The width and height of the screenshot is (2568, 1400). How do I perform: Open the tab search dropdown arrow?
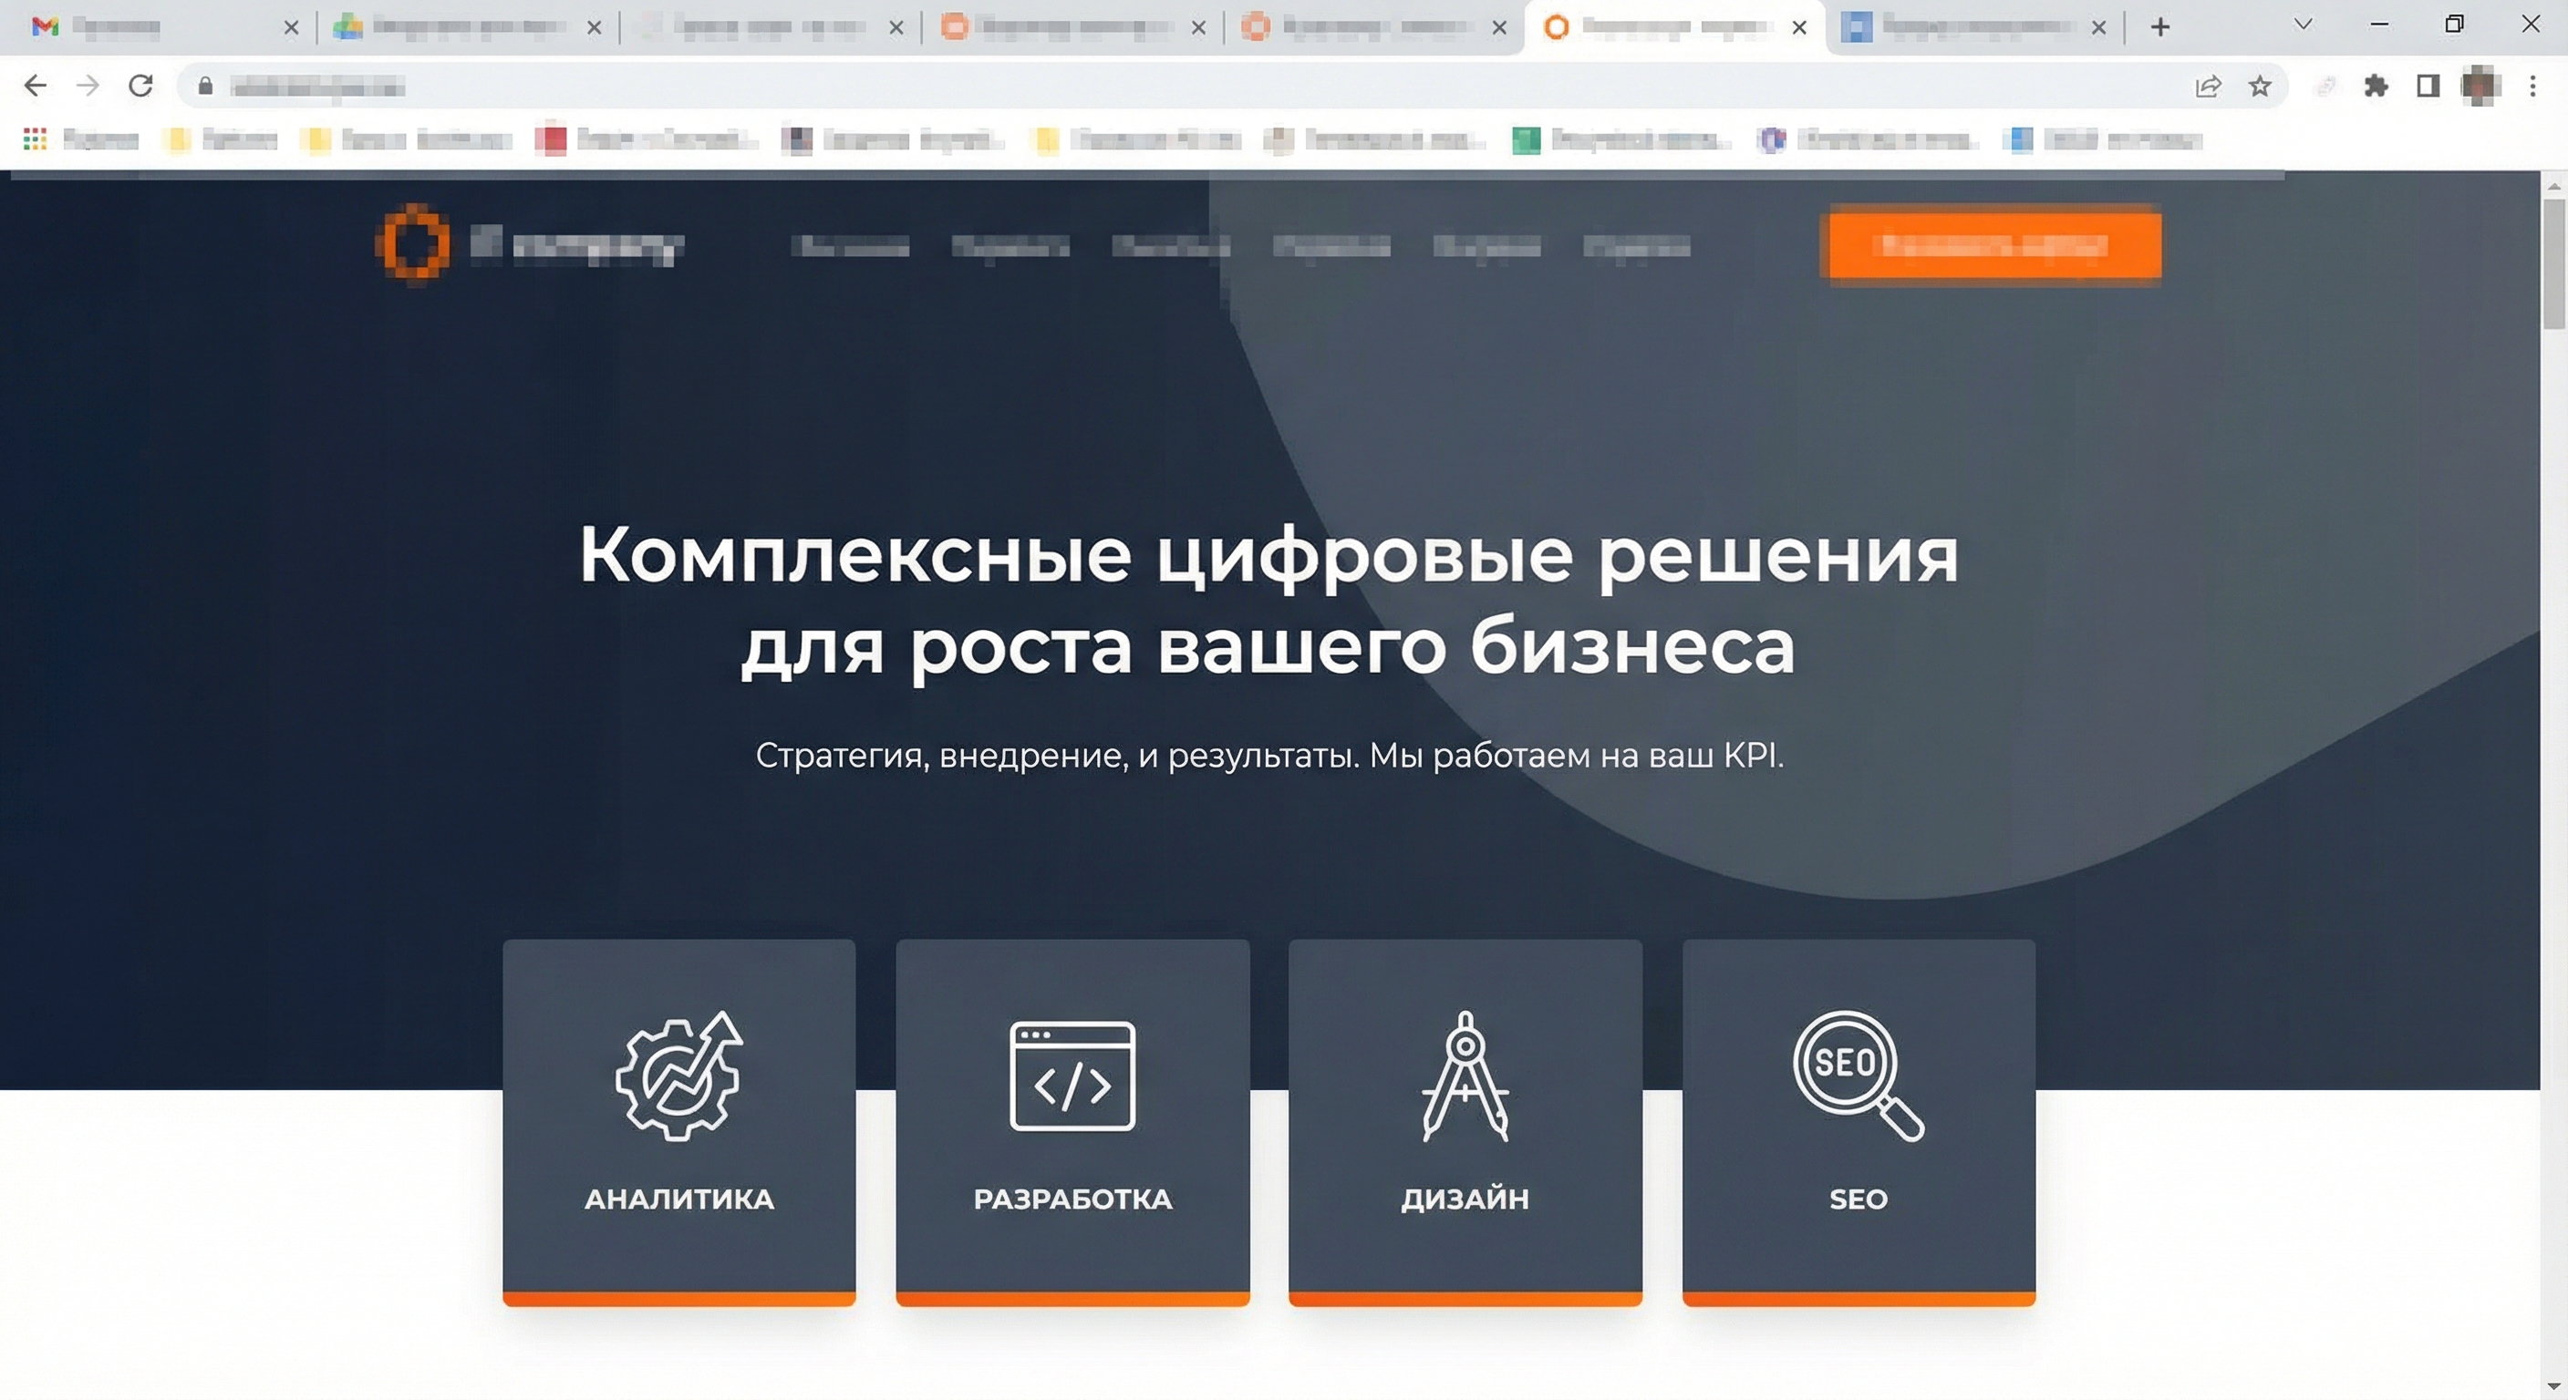coord(2303,25)
